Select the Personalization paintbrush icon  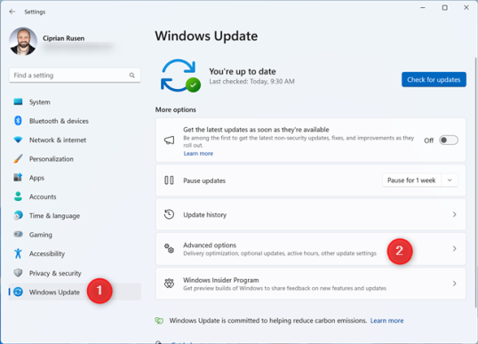point(18,158)
